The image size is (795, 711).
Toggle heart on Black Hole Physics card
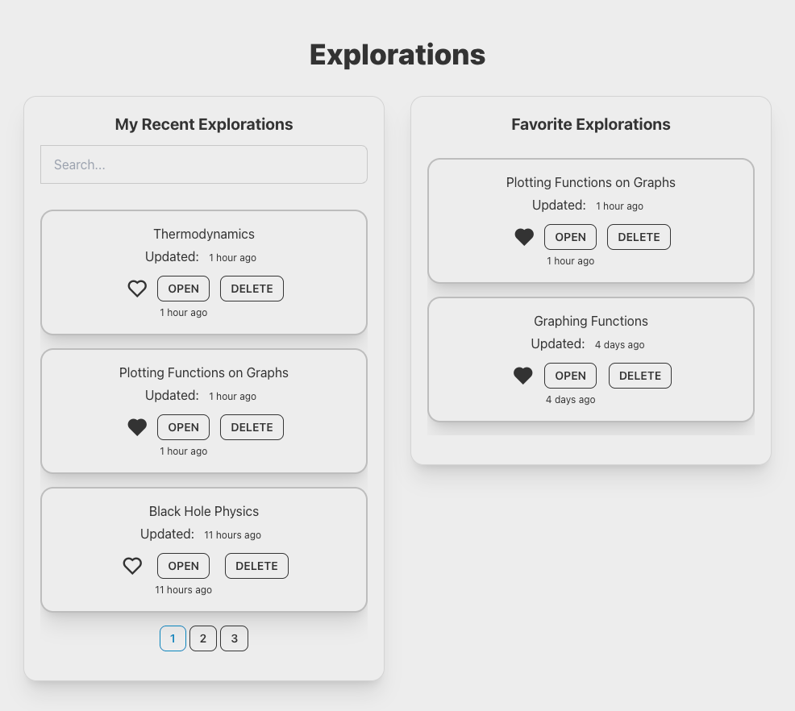[132, 566]
